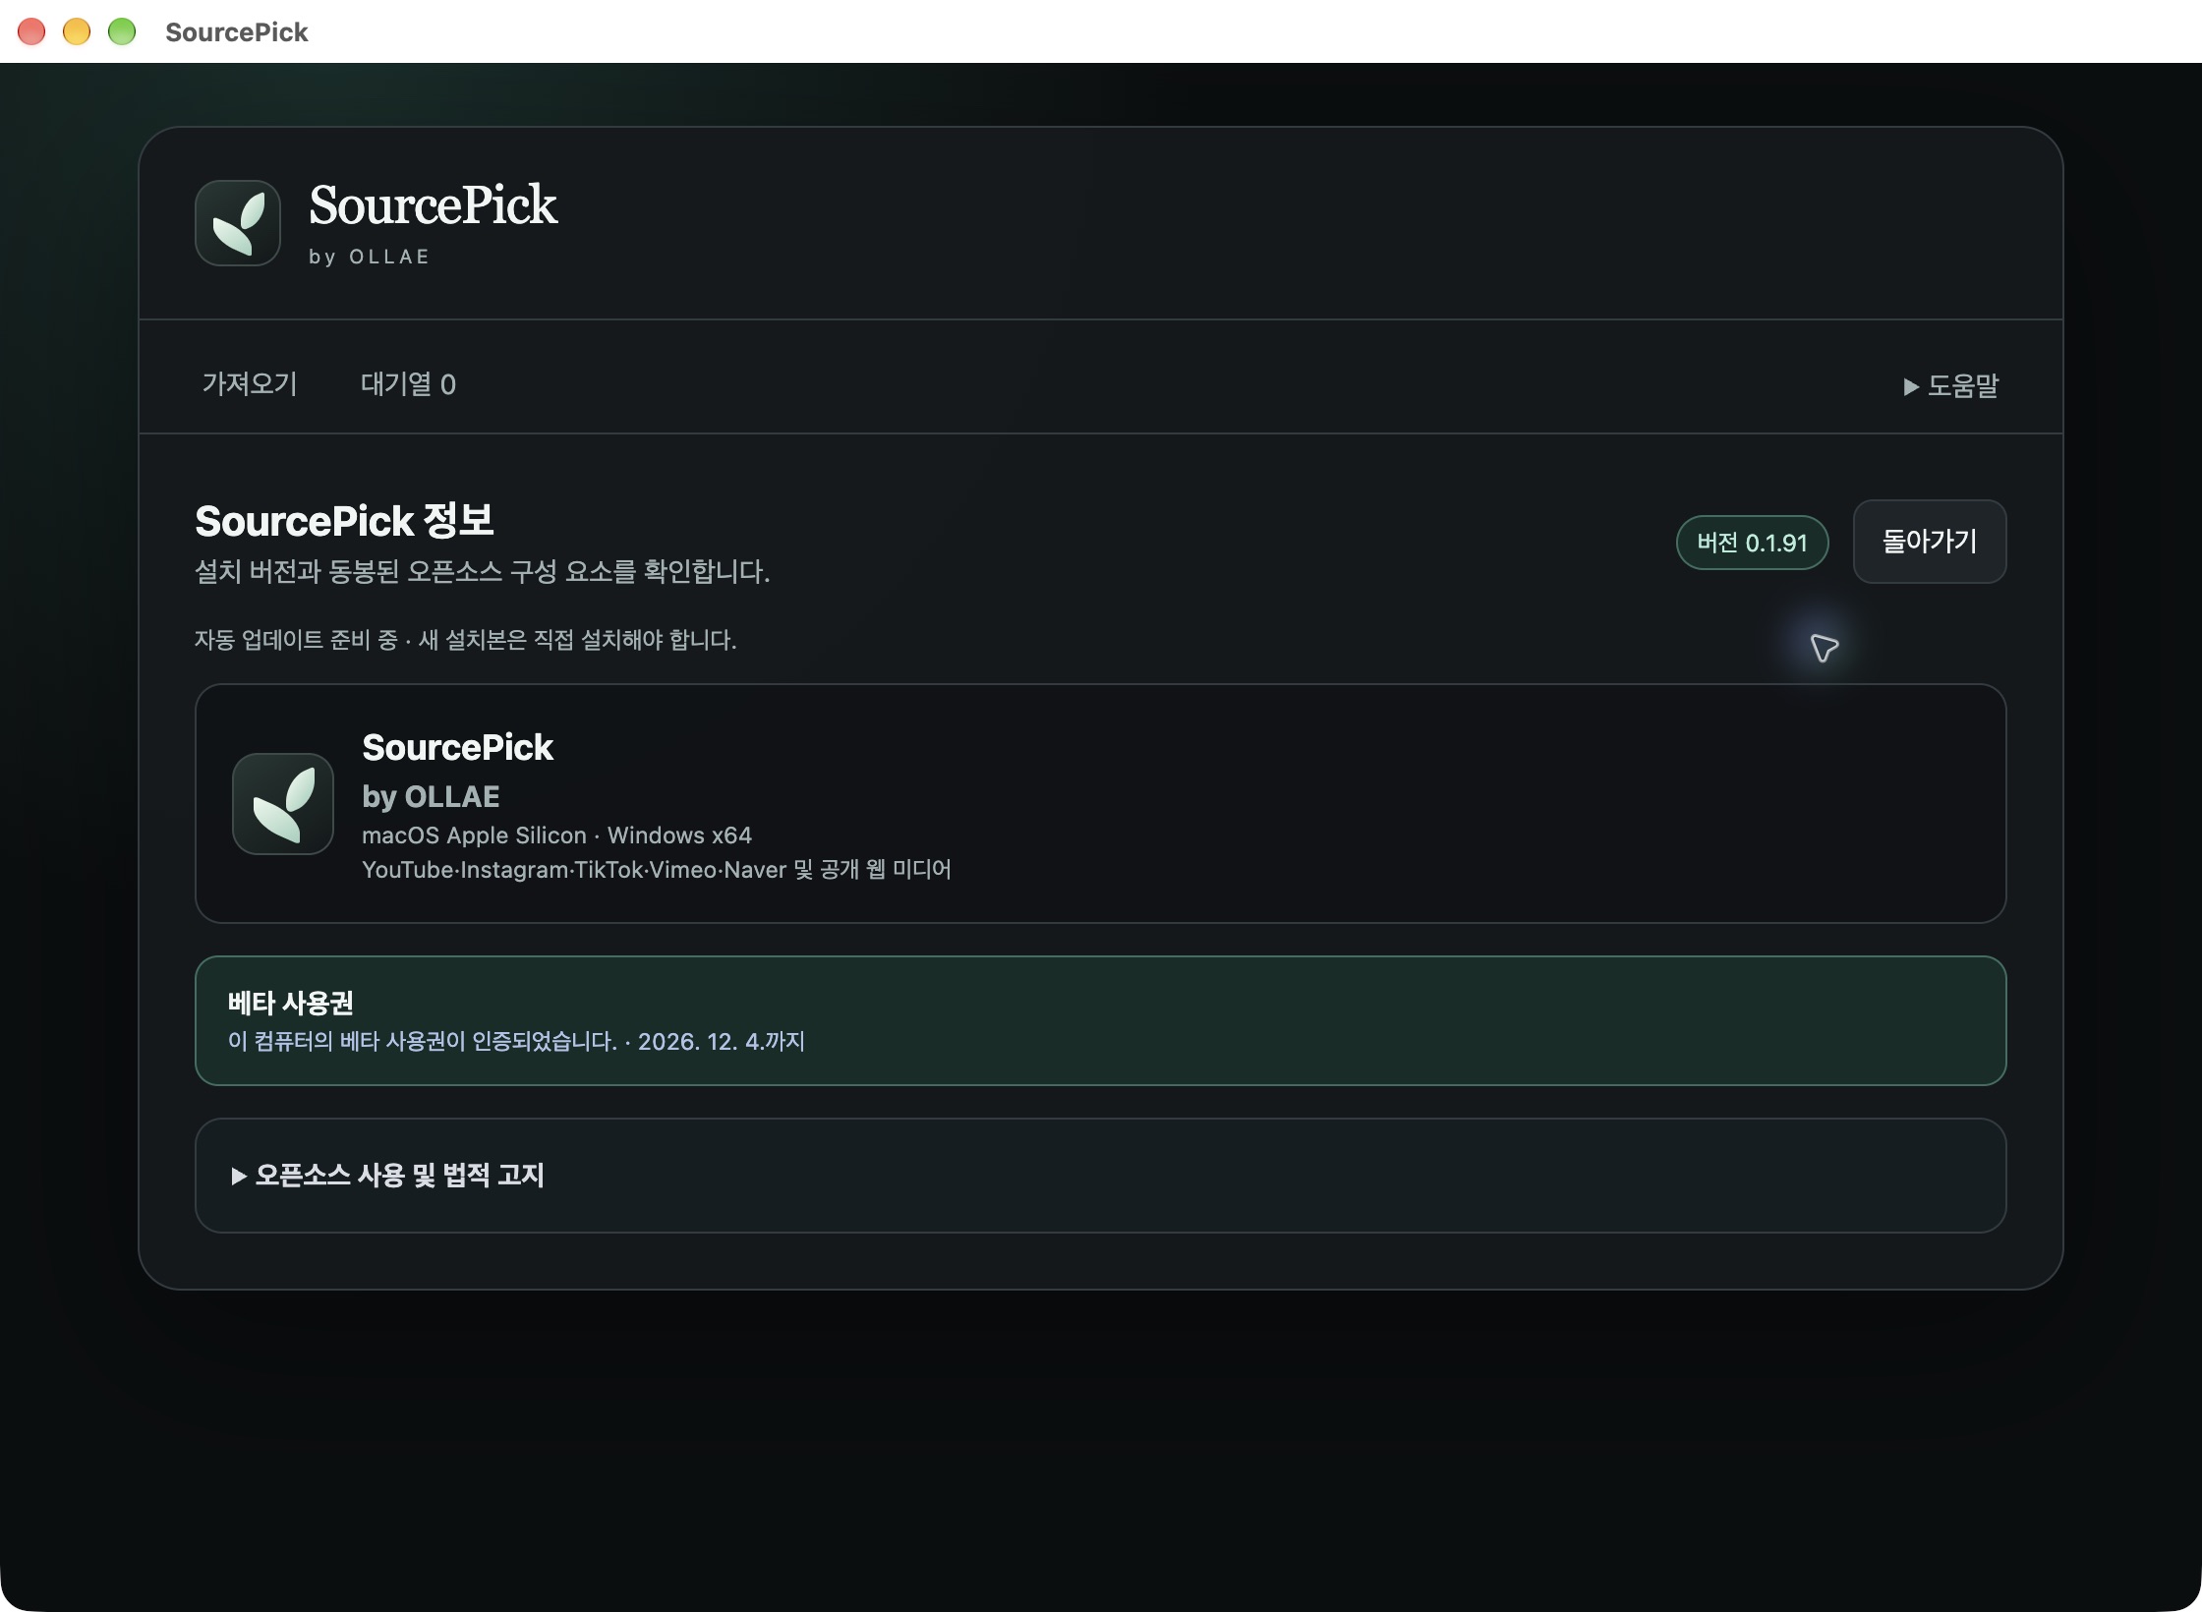2202x1612 pixels.
Task: Click the 버전 0.1.91 badge
Action: click(x=1752, y=543)
